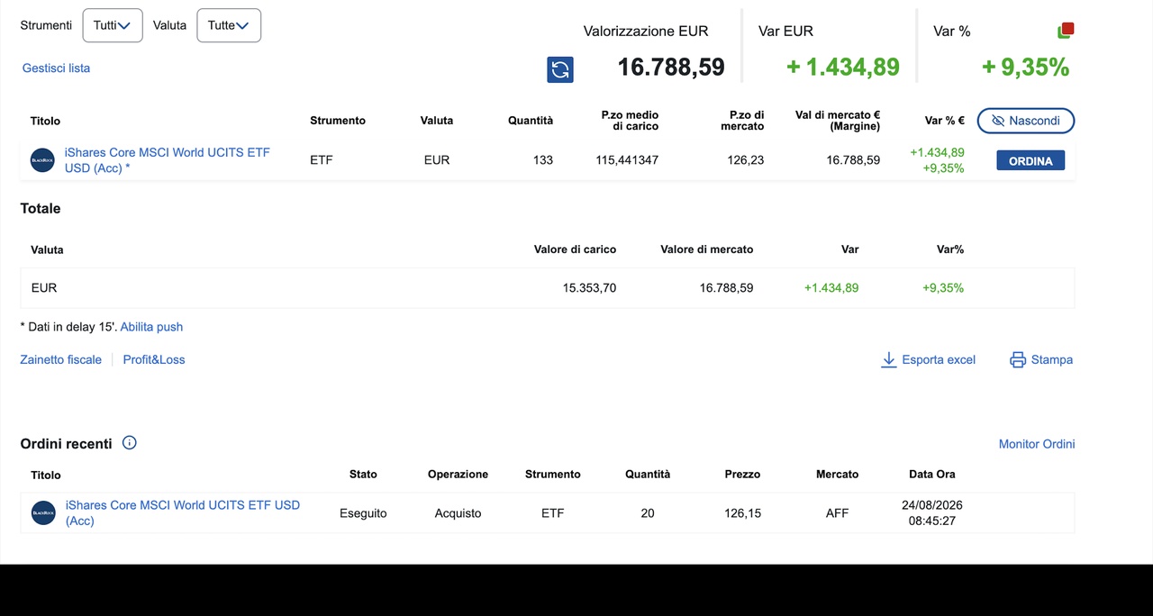The width and height of the screenshot is (1153, 616).
Task: Click the AFF market cell
Action: pos(837,513)
